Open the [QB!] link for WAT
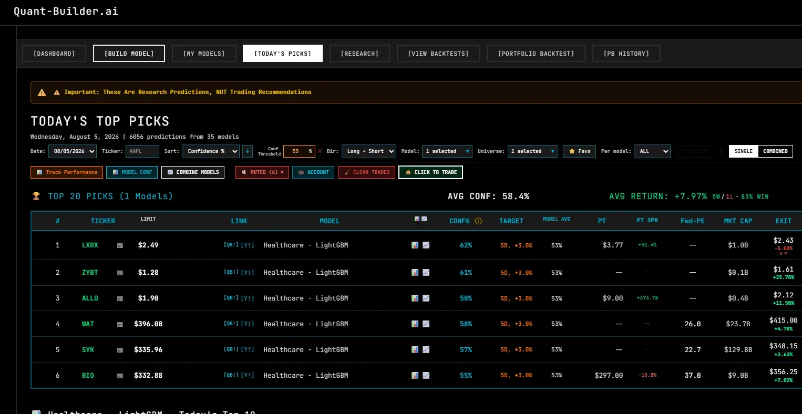Screen dimensions: 802x414 pos(231,324)
